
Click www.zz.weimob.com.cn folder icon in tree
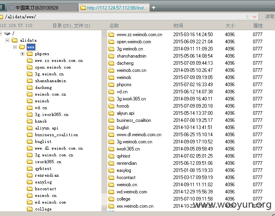click(x=29, y=60)
